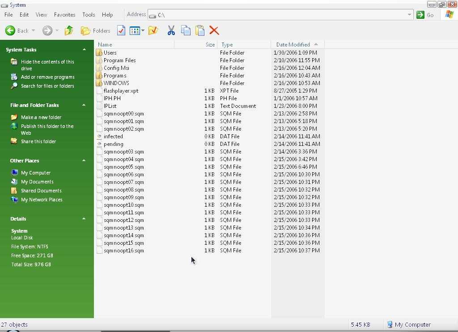Select the flashplayer.xpt file icon
Image resolution: width=458 pixels, height=332 pixels.
click(99, 90)
